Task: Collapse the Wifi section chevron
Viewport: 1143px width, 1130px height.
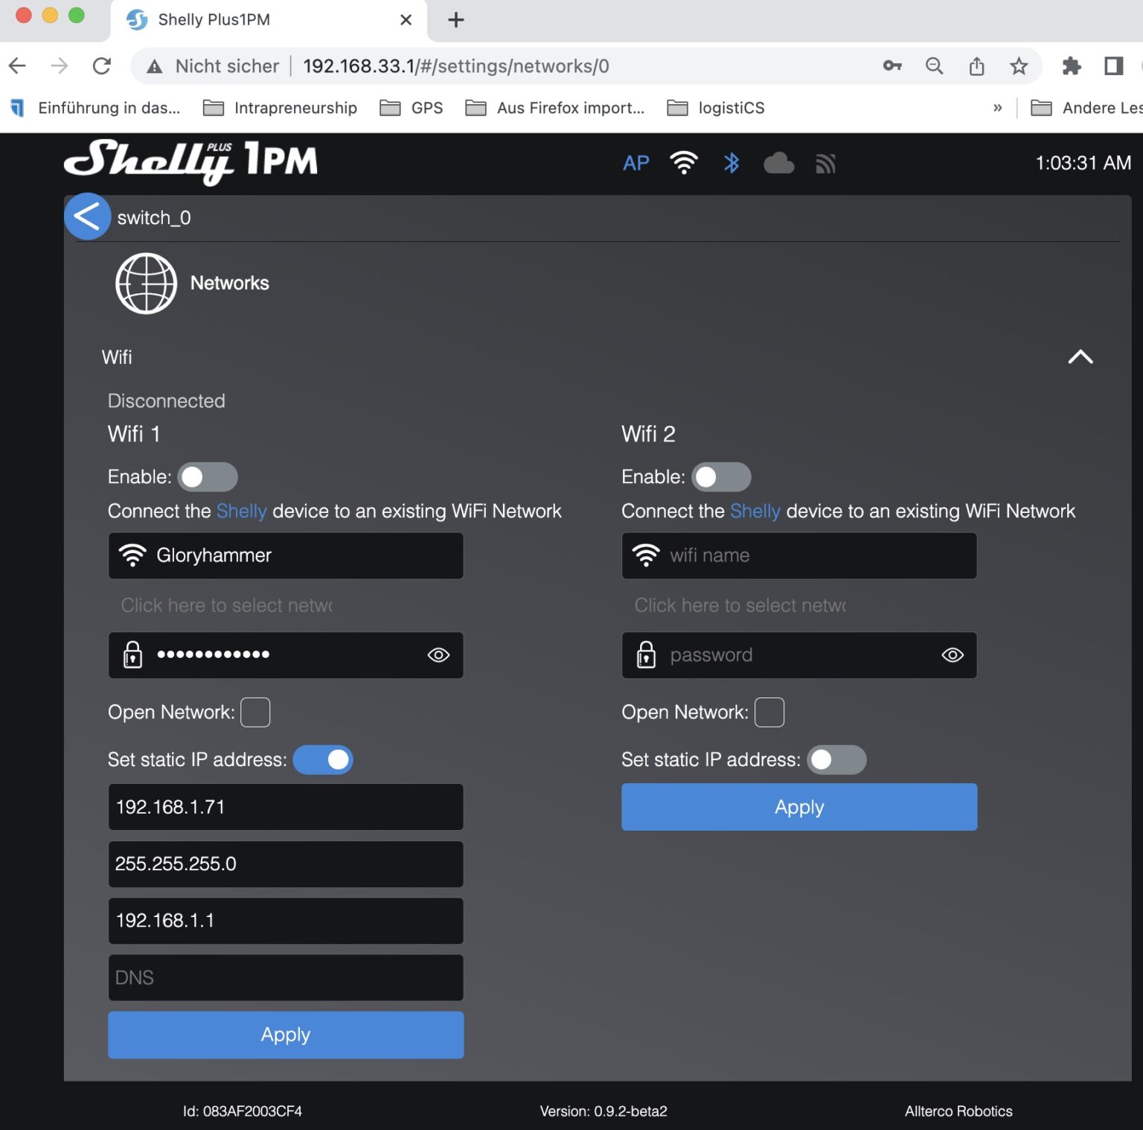Action: point(1080,357)
